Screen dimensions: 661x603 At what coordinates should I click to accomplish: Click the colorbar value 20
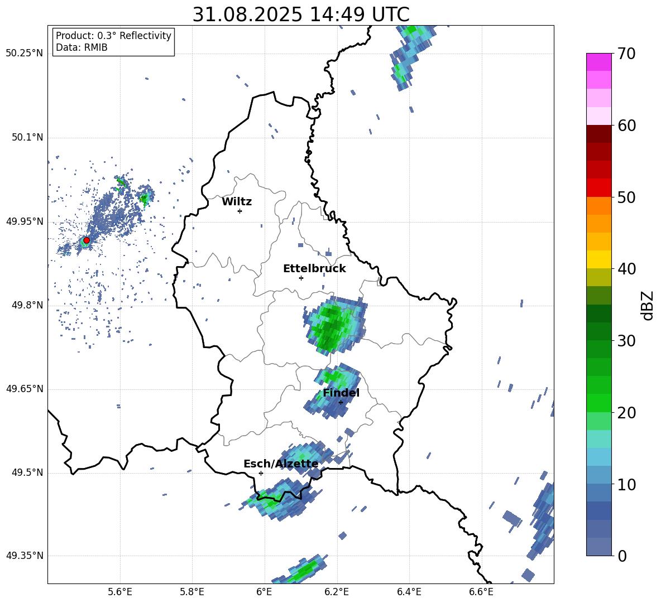tap(626, 413)
